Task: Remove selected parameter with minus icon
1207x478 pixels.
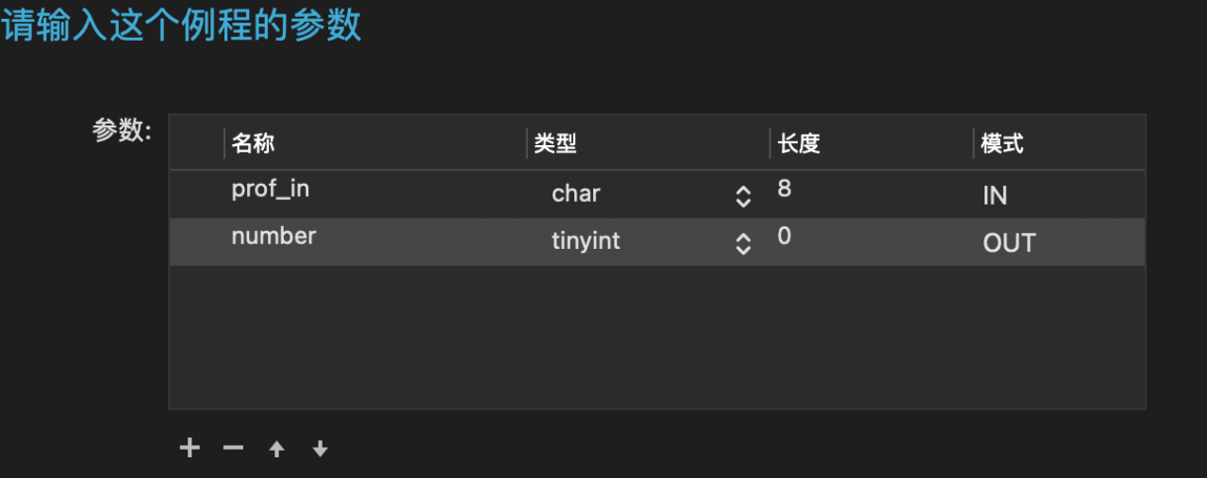Action: 233,448
